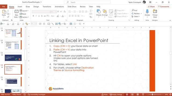Screen dimensions: 172x96
Task: Click the Format Painter brush icon
Action: click(x=8, y=17)
